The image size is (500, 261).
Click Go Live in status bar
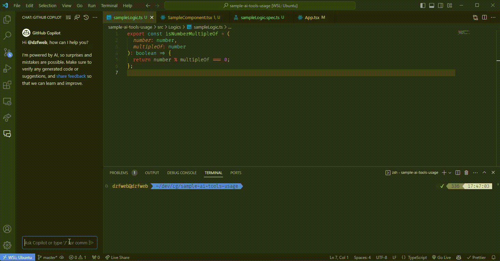tap(442, 258)
